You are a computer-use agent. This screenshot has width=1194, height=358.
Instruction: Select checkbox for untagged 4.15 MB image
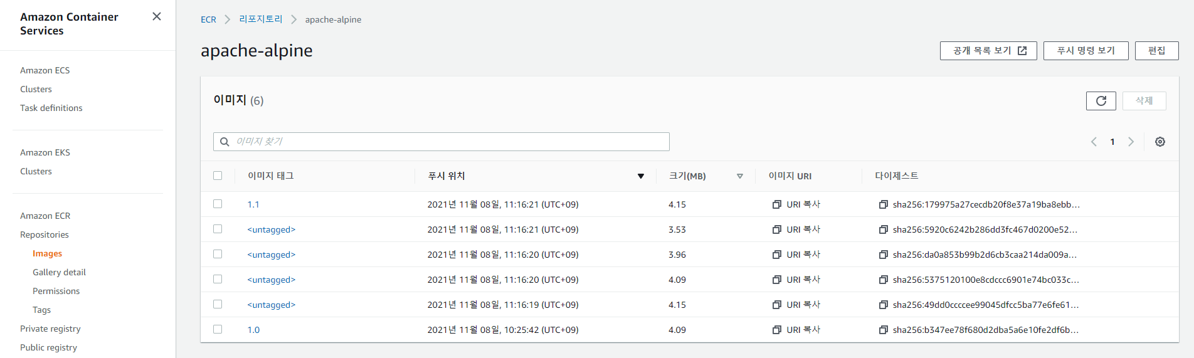218,304
